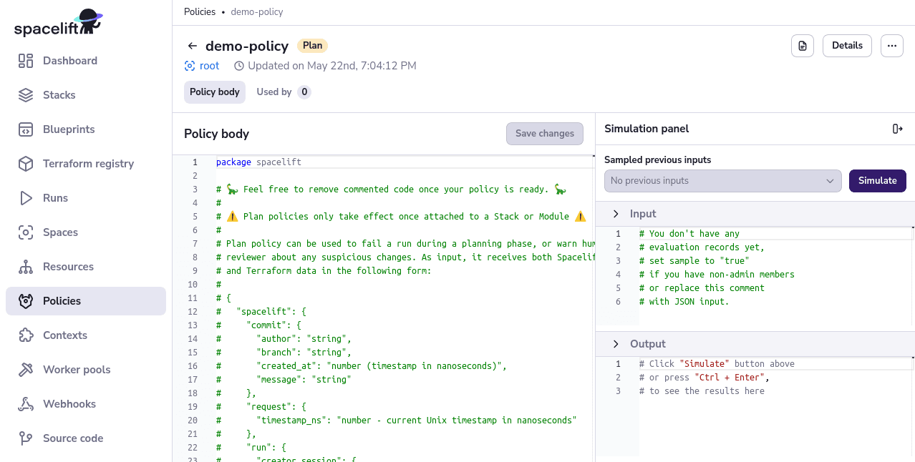Click the Terraform registry cube icon

pos(26,164)
